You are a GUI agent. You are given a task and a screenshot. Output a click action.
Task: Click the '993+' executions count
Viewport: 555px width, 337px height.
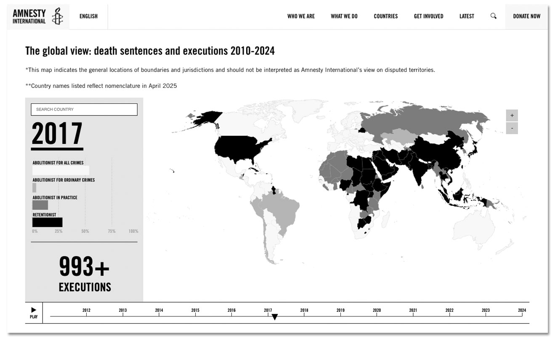pyautogui.click(x=84, y=266)
